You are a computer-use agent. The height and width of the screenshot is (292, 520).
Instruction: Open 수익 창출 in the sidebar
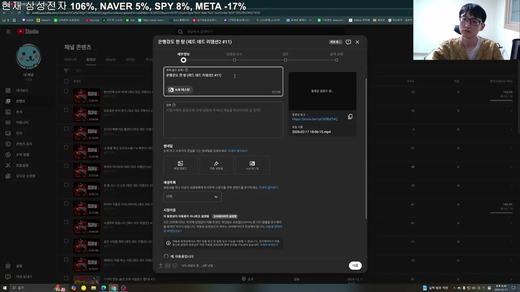point(22,155)
